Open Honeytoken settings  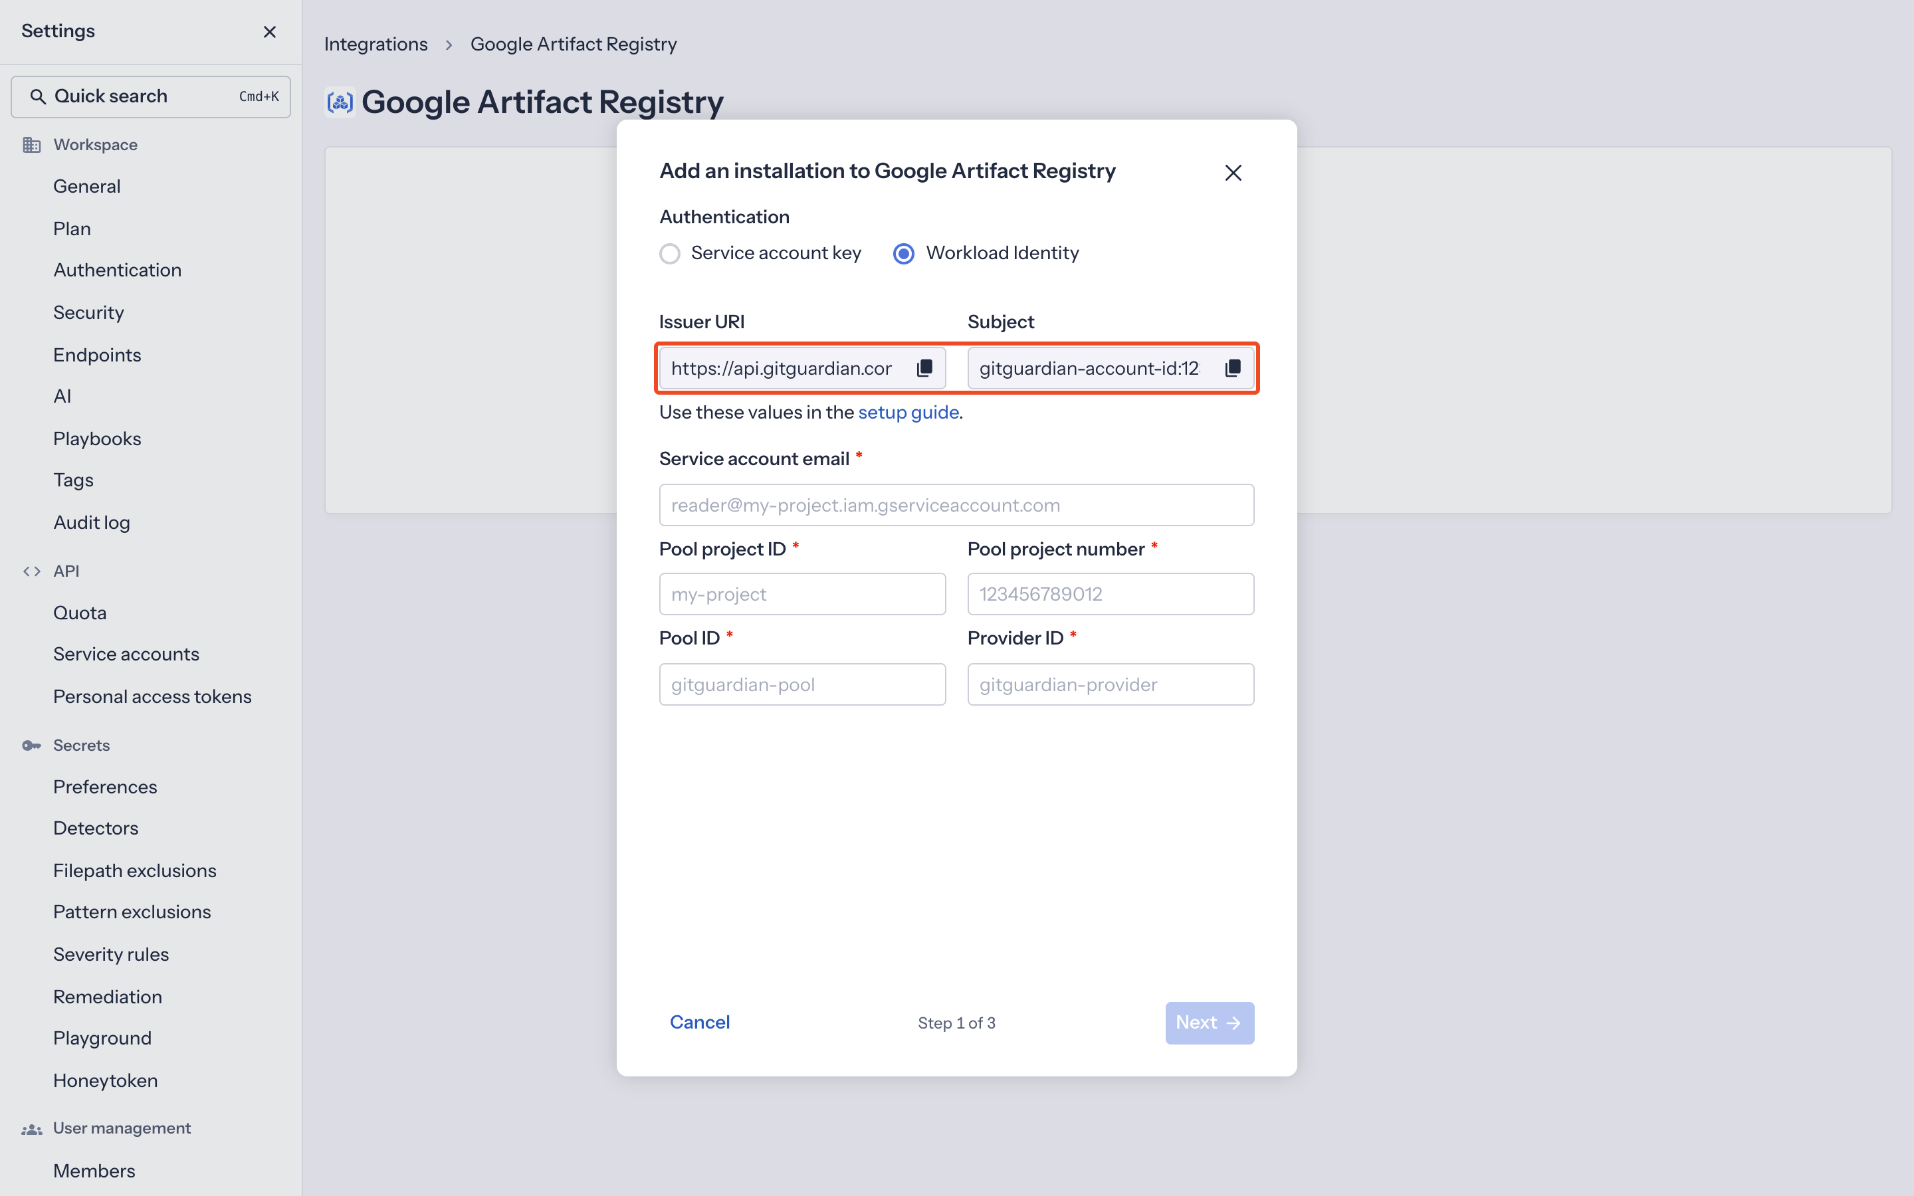(106, 1081)
